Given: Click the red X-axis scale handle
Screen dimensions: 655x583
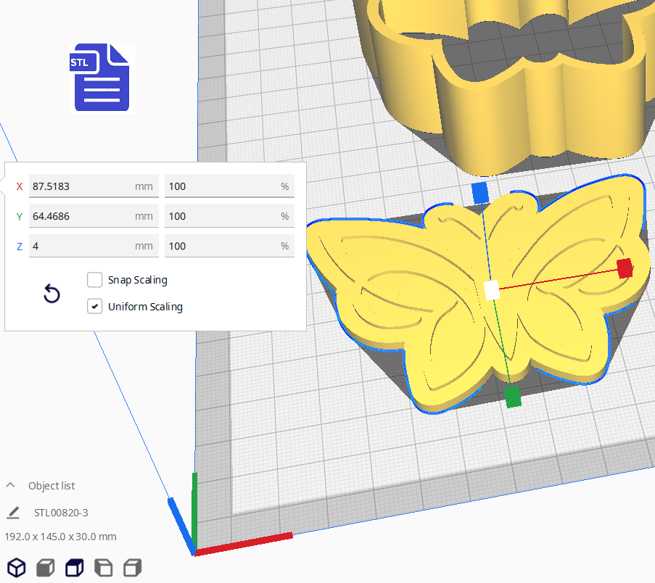Looking at the screenshot, I should (624, 268).
